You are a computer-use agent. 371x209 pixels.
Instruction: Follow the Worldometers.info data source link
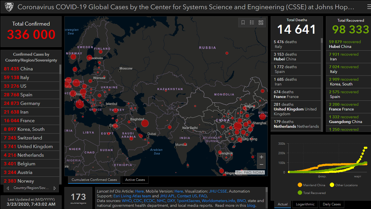219,201
